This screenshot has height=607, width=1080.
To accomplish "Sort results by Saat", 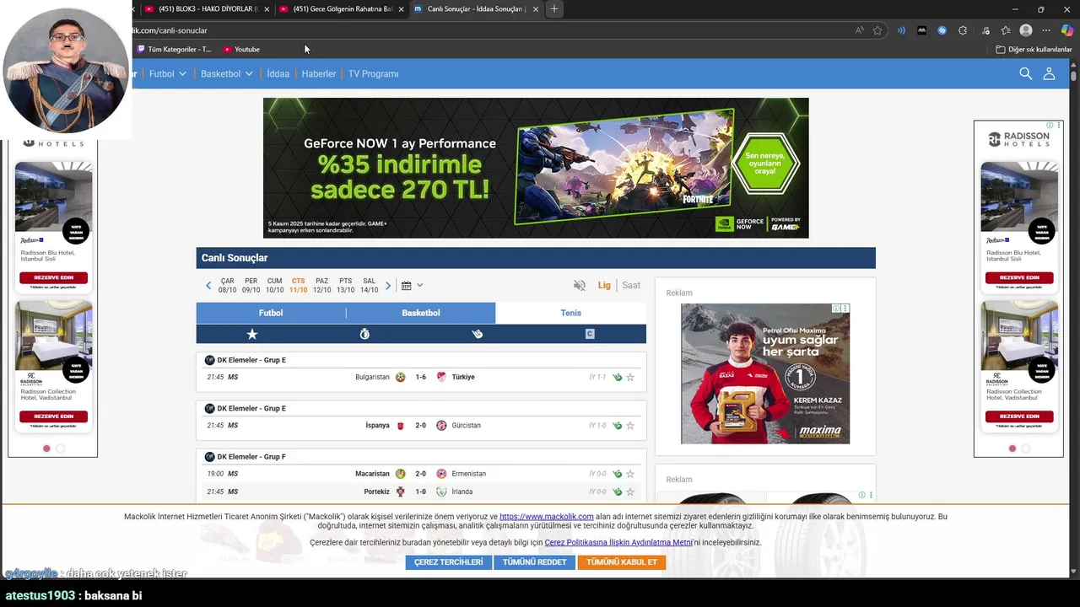I will 631,285.
